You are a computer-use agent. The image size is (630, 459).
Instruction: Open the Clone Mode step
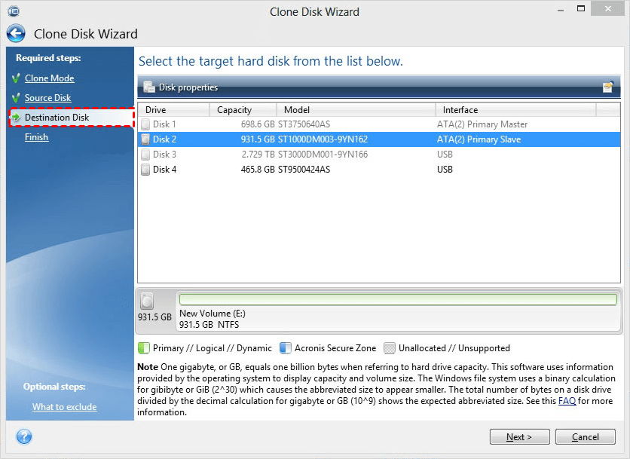[50, 78]
